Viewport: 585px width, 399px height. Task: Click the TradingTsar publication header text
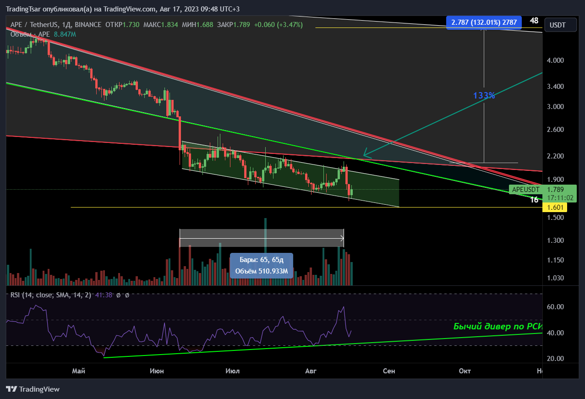click(x=122, y=9)
